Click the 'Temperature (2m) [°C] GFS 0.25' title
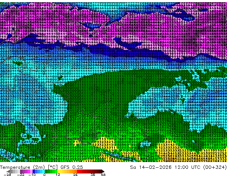This screenshot has height=176, width=227. pos(42,167)
